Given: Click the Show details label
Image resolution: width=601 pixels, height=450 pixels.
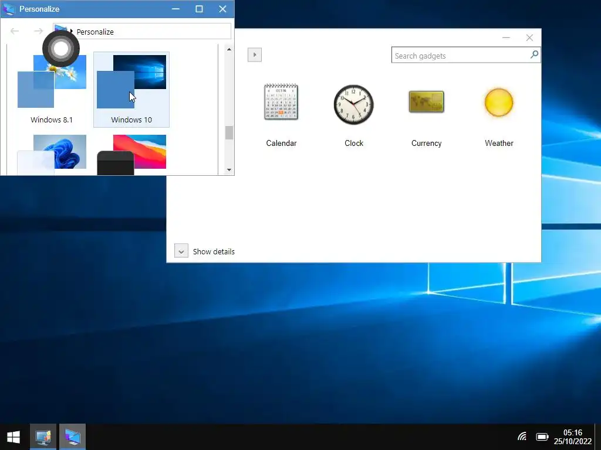Looking at the screenshot, I should pos(214,251).
